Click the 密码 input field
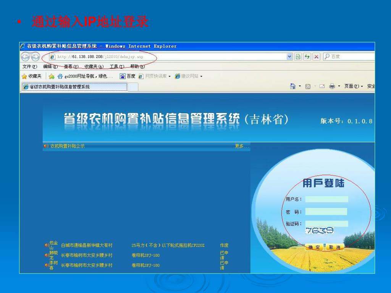 [326, 212]
